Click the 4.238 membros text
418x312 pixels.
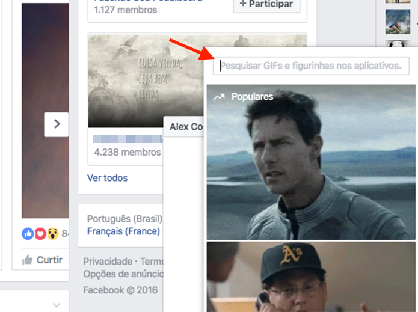[128, 153]
